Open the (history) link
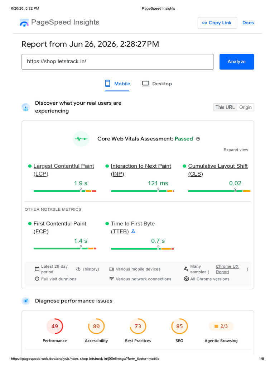 (x=91, y=269)
